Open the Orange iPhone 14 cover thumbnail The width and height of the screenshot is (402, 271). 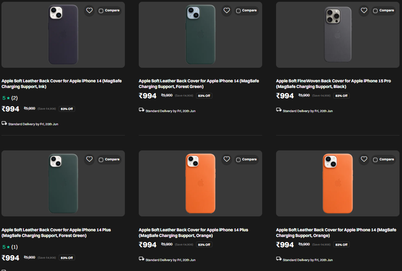338,183
